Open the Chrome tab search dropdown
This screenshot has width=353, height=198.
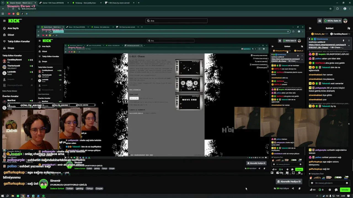3,3
